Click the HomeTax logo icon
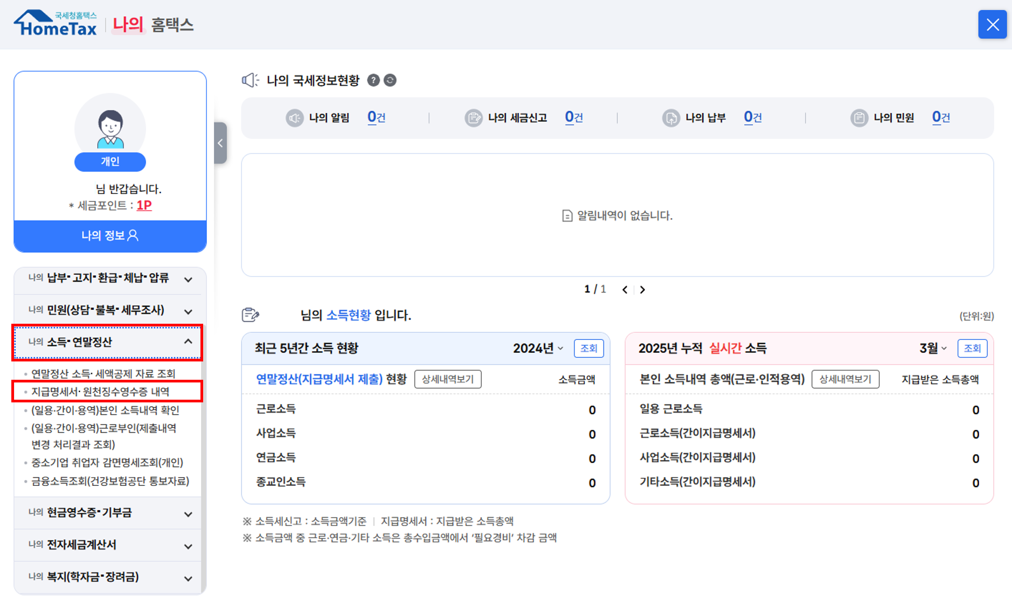This screenshot has width=1012, height=606. 55,24
